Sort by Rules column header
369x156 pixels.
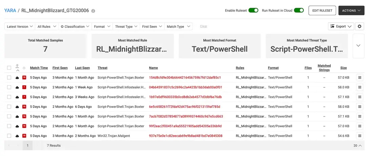[x=240, y=68]
